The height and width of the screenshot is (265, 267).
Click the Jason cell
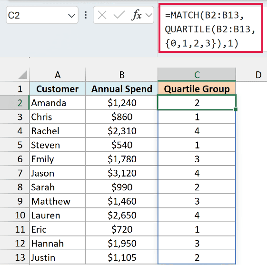click(x=58, y=173)
